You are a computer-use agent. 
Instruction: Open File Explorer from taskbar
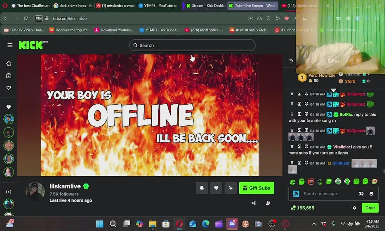click(152, 224)
